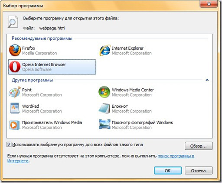The image size is (222, 183).
Task: Click the WordPad program name
Action: pyautogui.click(x=30, y=106)
